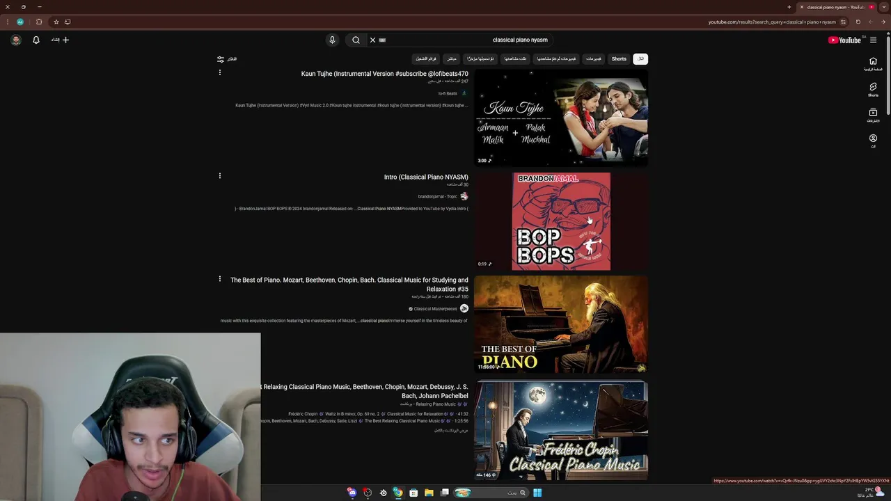Screen dimensions: 891x501
Task: Open the brandonjamal channel avatar
Action: coord(464,196)
